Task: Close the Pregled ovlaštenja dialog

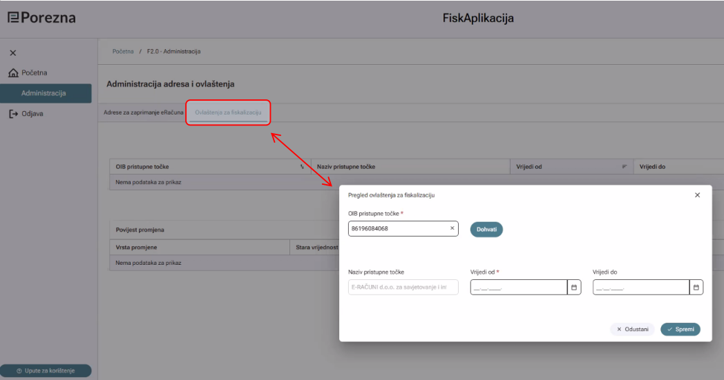Action: click(697, 195)
